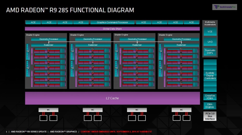The width and height of the screenshot is (242, 135).
Task: Select the CrossFire XDMA block
Action: 210,97
